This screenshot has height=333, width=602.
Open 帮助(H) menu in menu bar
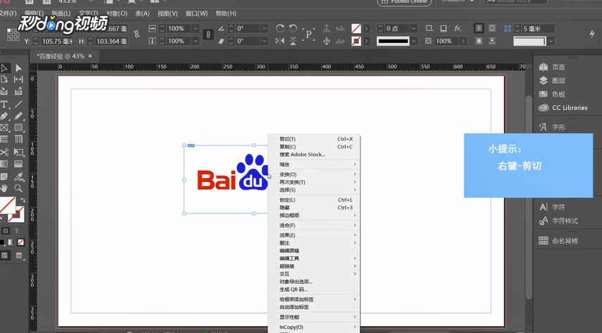point(226,13)
